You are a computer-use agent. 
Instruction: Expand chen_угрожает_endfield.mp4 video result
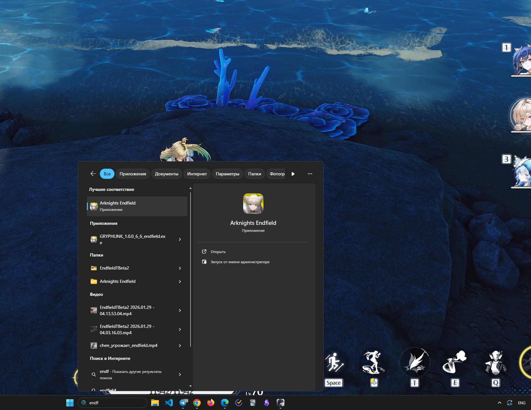click(180, 346)
